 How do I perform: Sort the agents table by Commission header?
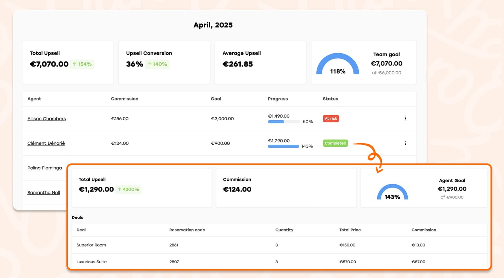click(x=125, y=99)
